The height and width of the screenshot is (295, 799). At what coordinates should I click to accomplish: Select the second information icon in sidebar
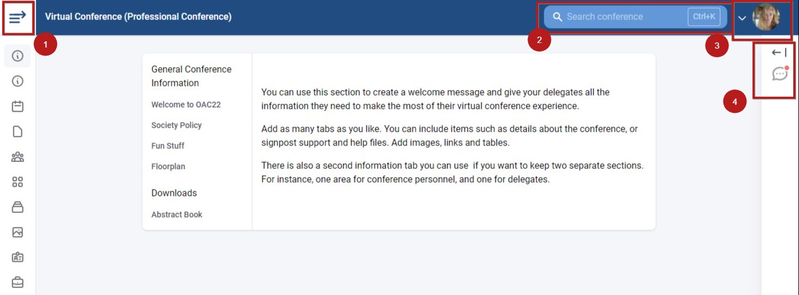pos(18,81)
